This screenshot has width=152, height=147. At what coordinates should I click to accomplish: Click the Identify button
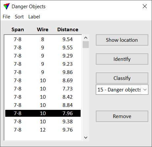pyautogui.click(x=122, y=59)
